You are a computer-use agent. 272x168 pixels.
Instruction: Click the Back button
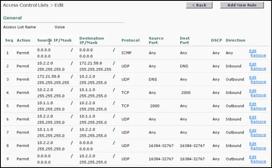coord(199,5)
